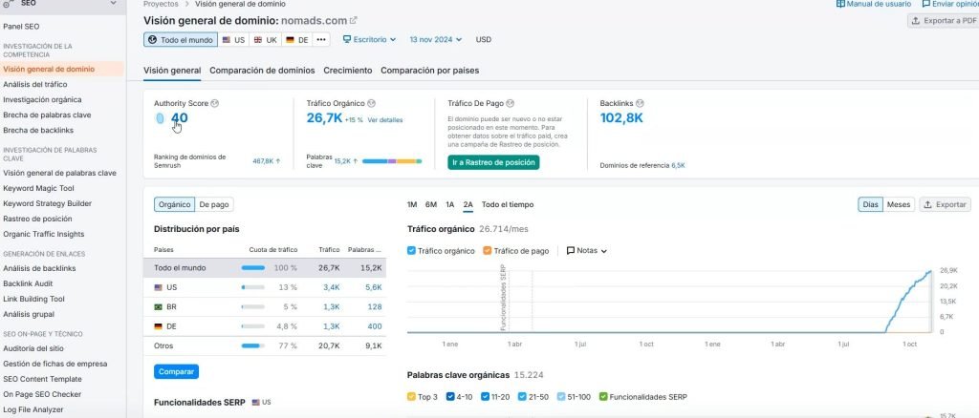Switch chart granularity to Meses

pos(899,204)
